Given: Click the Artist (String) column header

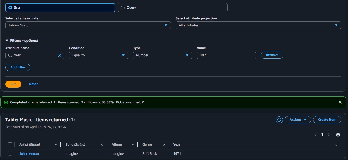Looking at the screenshot, I should click(30, 145).
